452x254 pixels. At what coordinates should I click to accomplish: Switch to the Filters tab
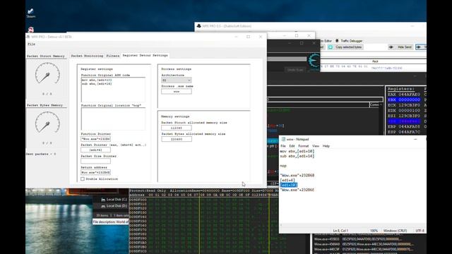[x=113, y=56]
